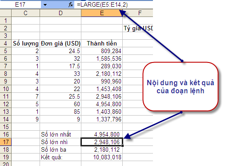Select unit price cell 20
Screen dimensions: 233x166
click(x=60, y=81)
